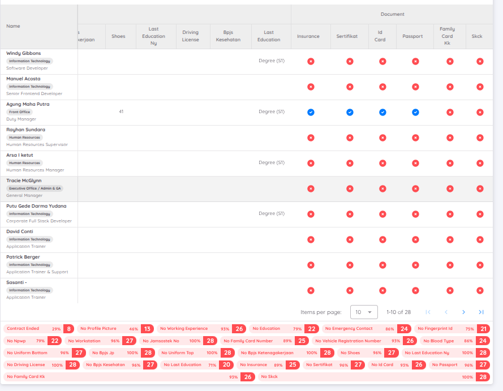This screenshot has height=391, width=503.
Task: Click Agung Maha Putra's Passport blue check icon
Action: 415,112
